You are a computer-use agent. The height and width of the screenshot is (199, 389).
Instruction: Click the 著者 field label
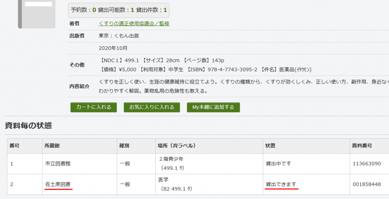click(74, 24)
